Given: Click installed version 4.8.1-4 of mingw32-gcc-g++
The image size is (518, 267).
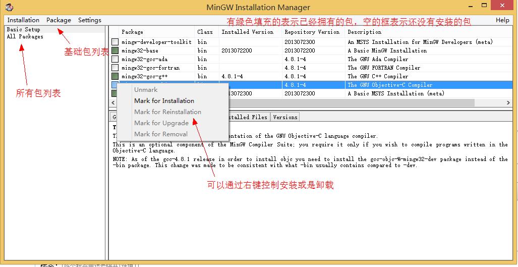Looking at the screenshot, I should [x=232, y=76].
